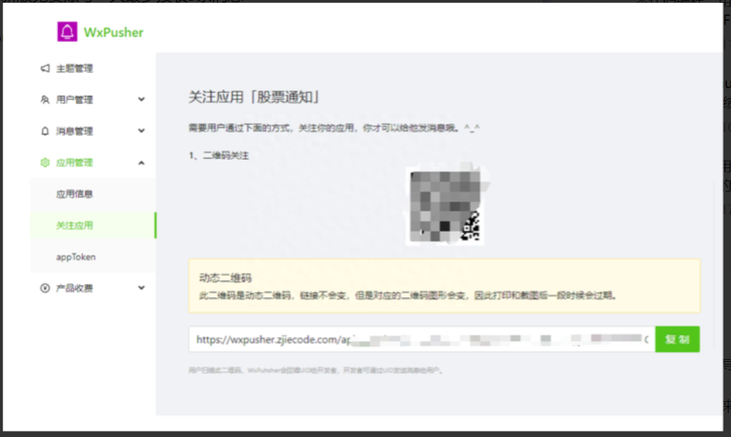The width and height of the screenshot is (731, 437).
Task: Click the WxPusher bell logo icon
Action: click(67, 32)
